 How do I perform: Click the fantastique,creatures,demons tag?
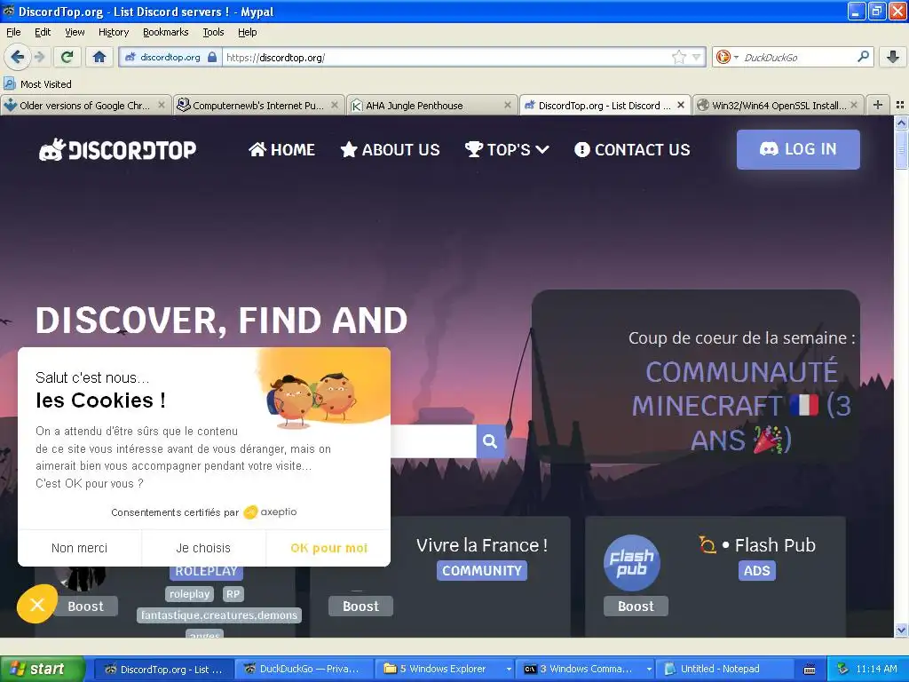coord(219,615)
